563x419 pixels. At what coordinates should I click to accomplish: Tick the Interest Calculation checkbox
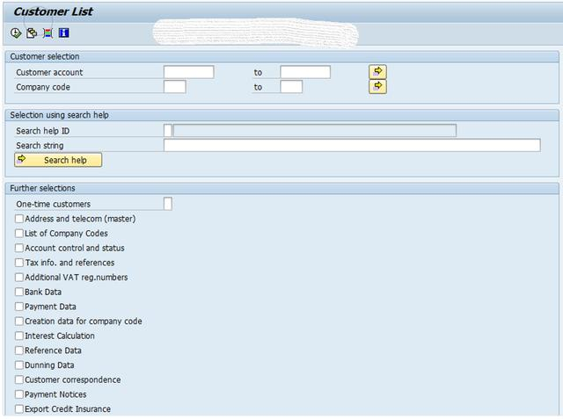click(19, 336)
